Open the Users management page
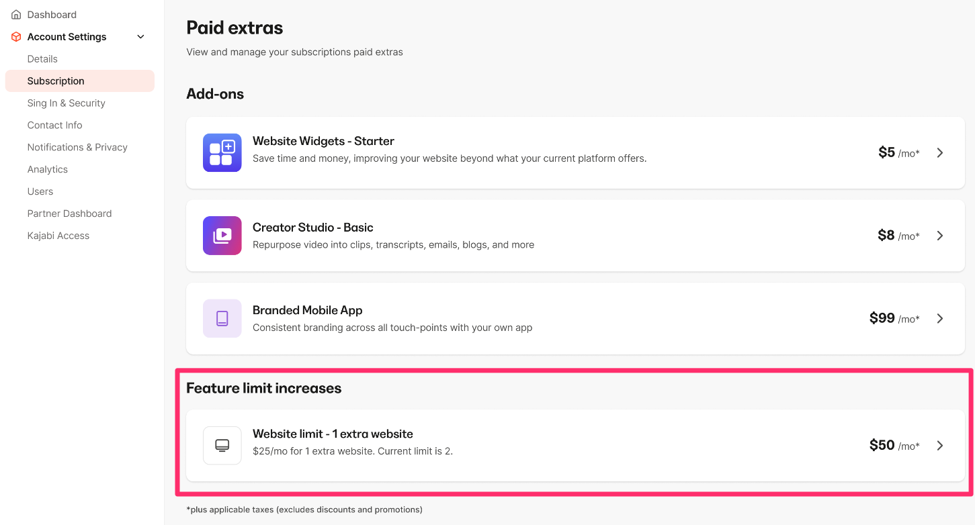Image resolution: width=975 pixels, height=525 pixels. [x=40, y=191]
